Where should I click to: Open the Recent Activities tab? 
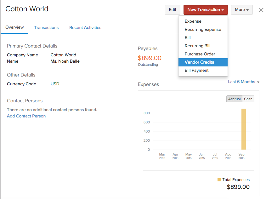[x=85, y=27]
